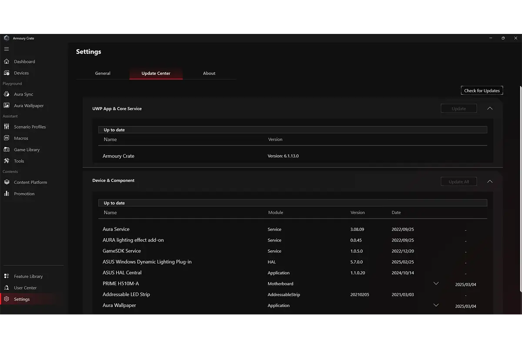
Task: Click the 2024/10/14 date cell
Action: (x=403, y=273)
